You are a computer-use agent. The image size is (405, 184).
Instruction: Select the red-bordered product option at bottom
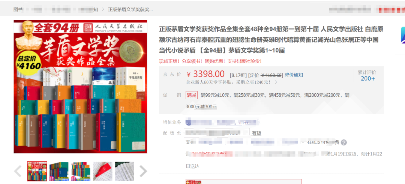click(x=244, y=181)
